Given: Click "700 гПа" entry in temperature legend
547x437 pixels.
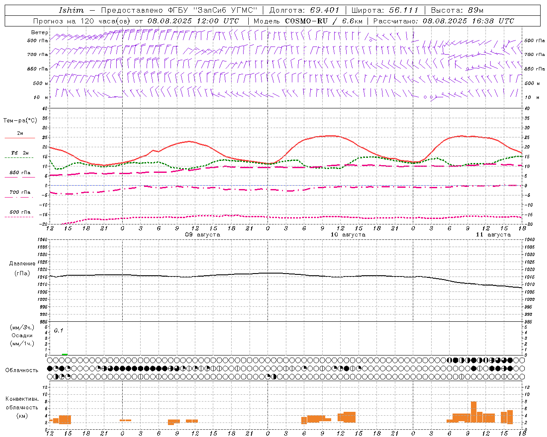Looking at the screenshot, I should coord(20,192).
